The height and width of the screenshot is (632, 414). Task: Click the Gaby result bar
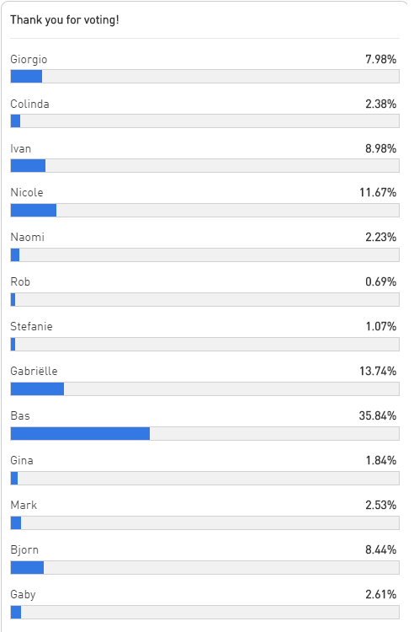204,613
